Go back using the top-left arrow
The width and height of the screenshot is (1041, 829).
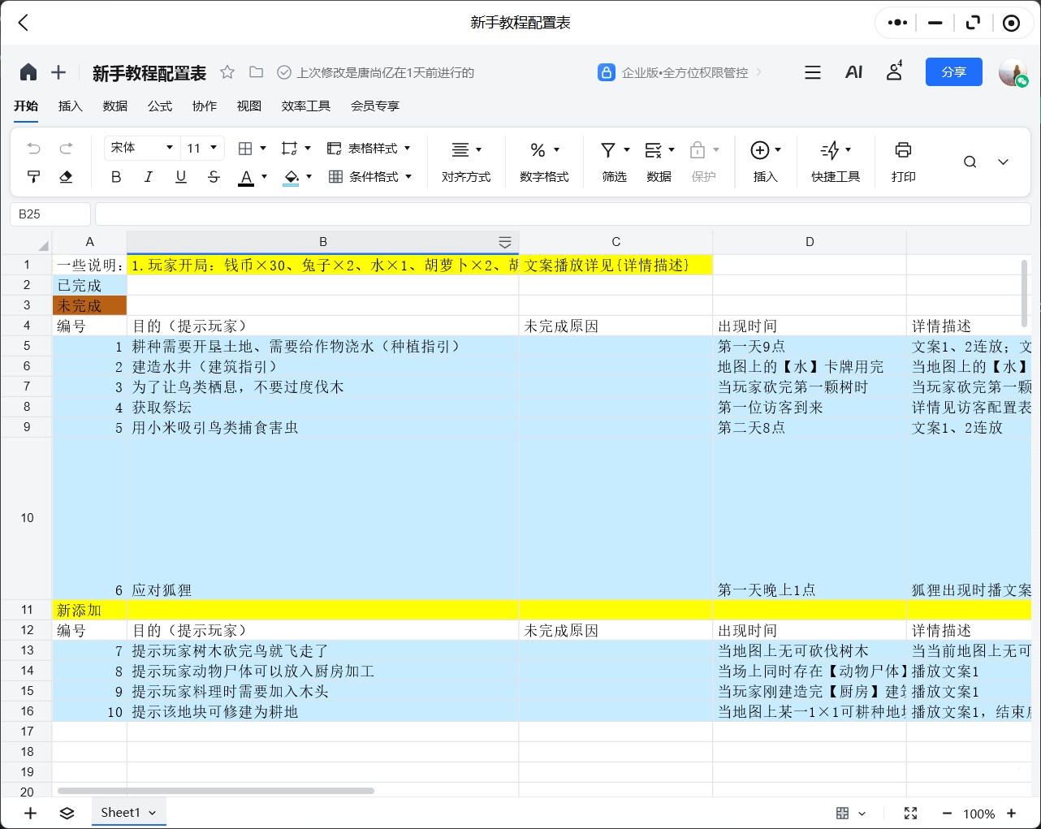click(24, 23)
